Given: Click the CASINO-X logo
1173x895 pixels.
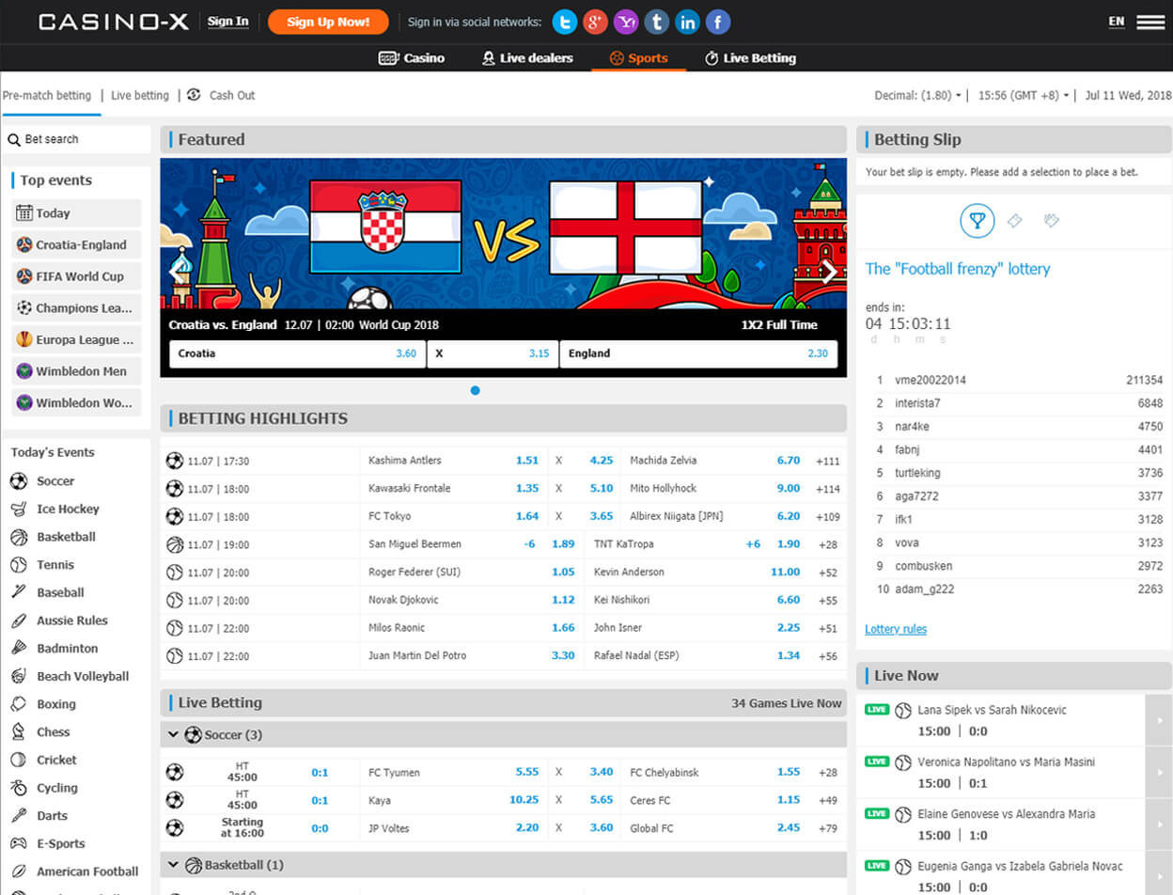Looking at the screenshot, I should 114,22.
